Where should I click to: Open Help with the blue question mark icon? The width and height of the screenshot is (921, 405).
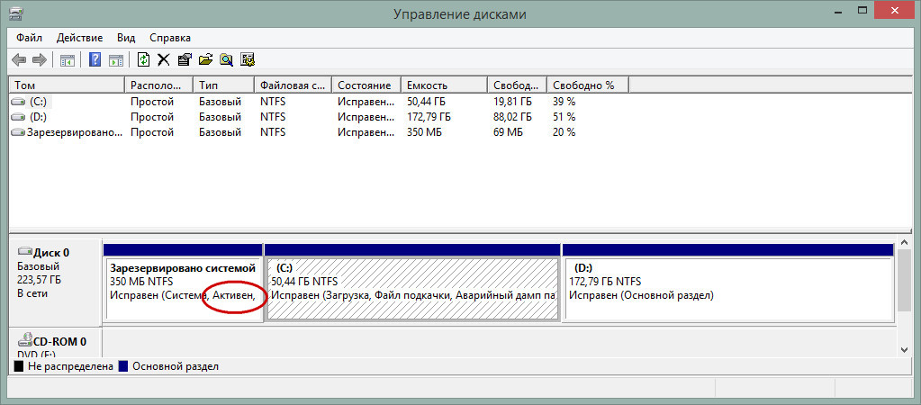point(95,59)
